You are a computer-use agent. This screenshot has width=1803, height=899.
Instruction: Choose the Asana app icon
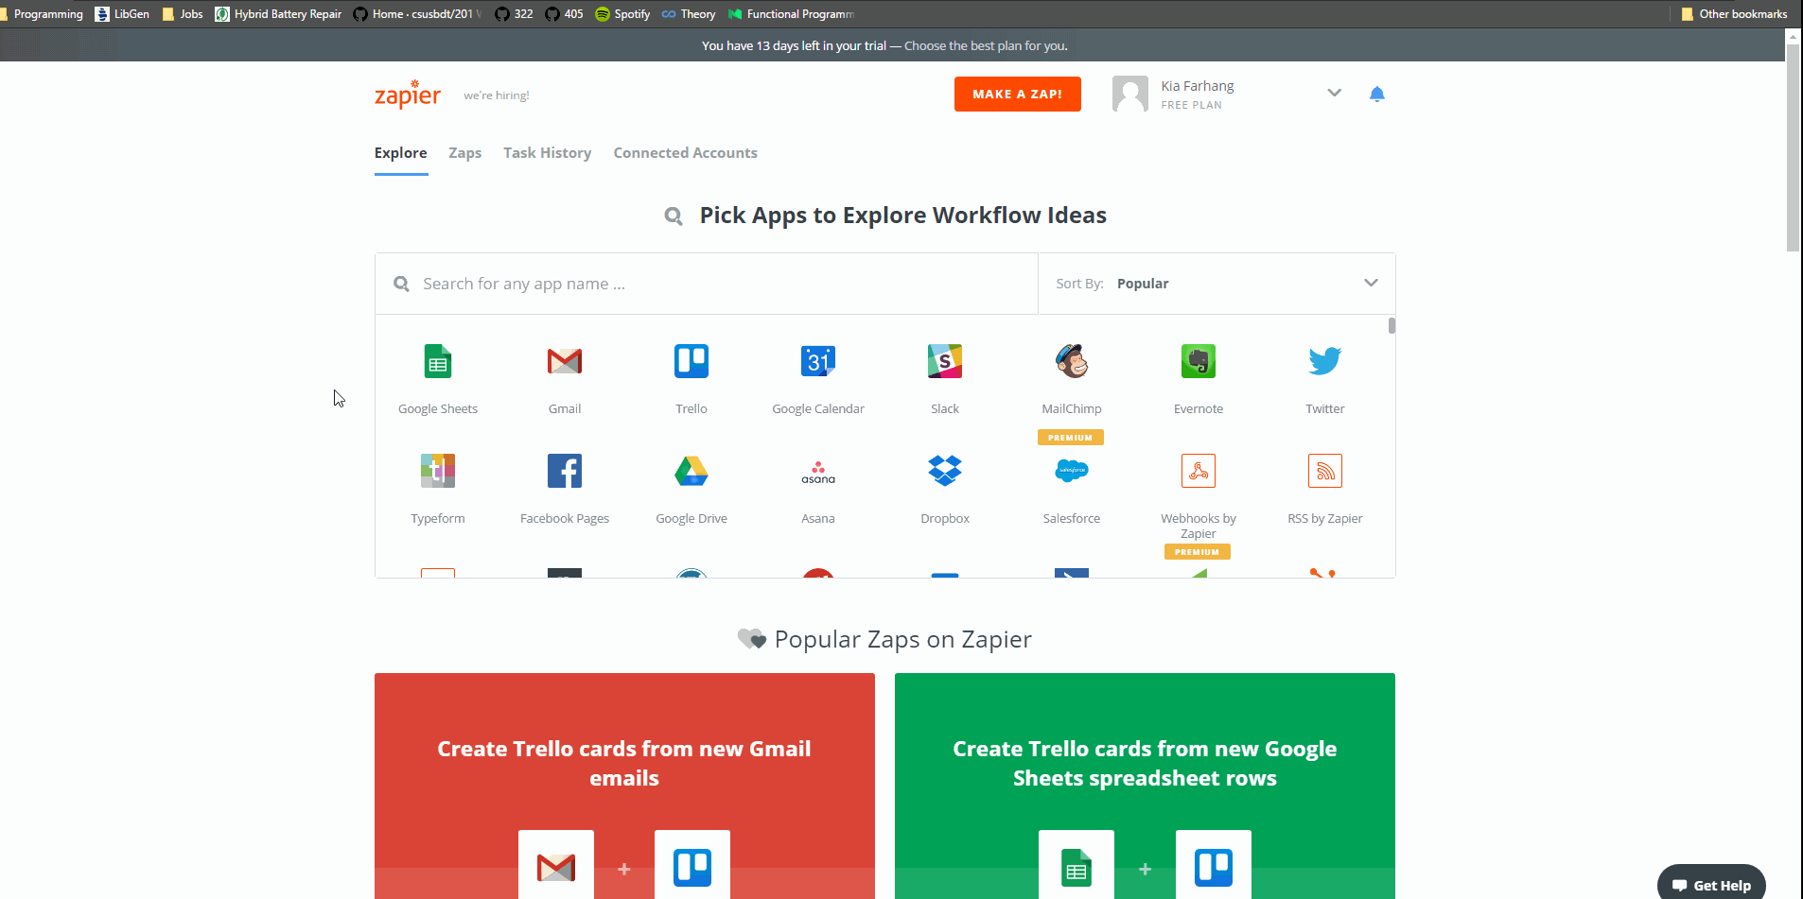818,471
